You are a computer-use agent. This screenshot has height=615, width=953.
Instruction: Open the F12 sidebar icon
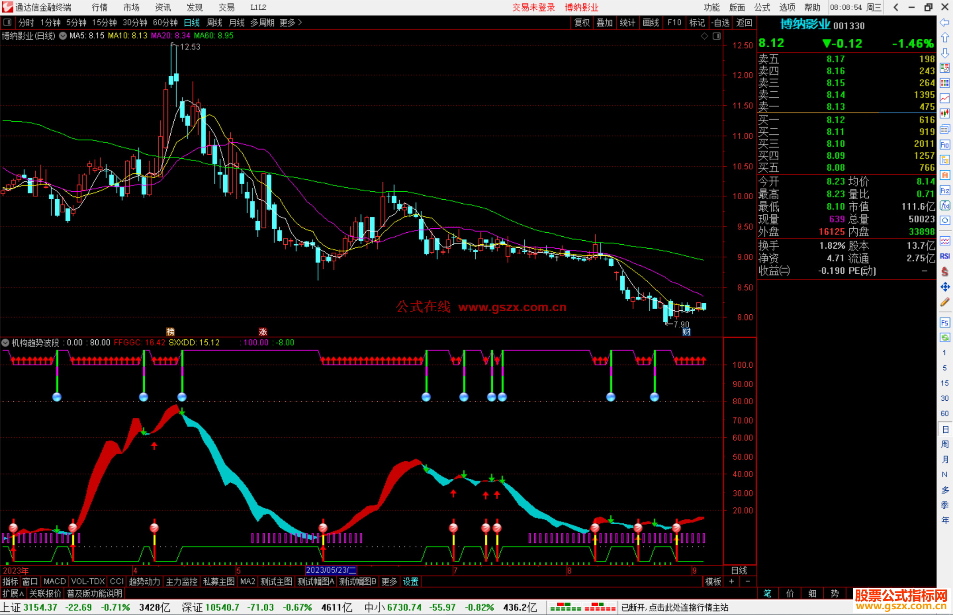[x=945, y=190]
